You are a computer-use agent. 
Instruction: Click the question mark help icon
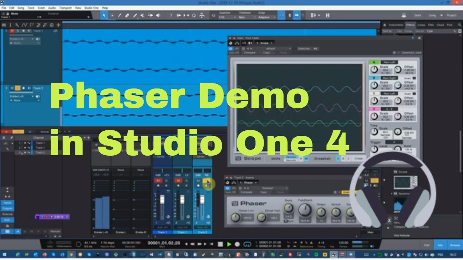pos(171,15)
